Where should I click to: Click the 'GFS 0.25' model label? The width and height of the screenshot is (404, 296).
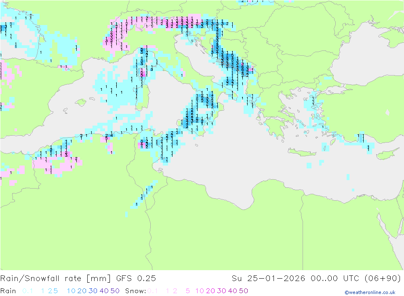click(x=136, y=279)
